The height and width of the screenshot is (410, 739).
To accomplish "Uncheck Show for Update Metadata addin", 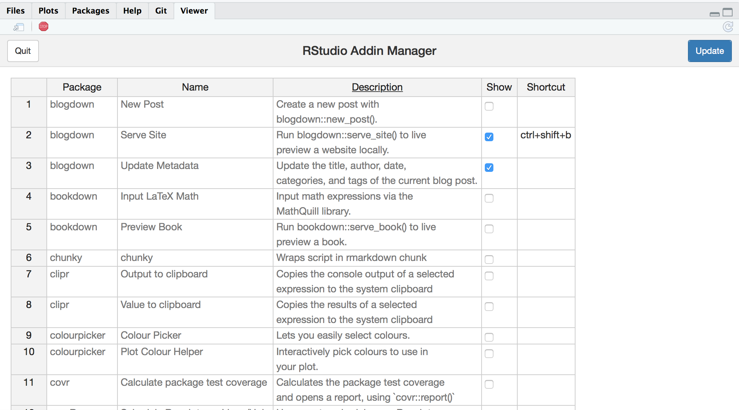I will point(489,168).
